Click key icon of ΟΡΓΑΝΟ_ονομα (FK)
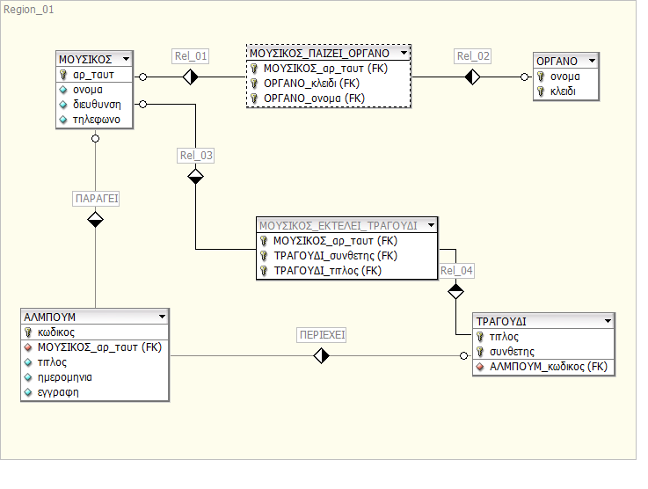 coord(254,98)
